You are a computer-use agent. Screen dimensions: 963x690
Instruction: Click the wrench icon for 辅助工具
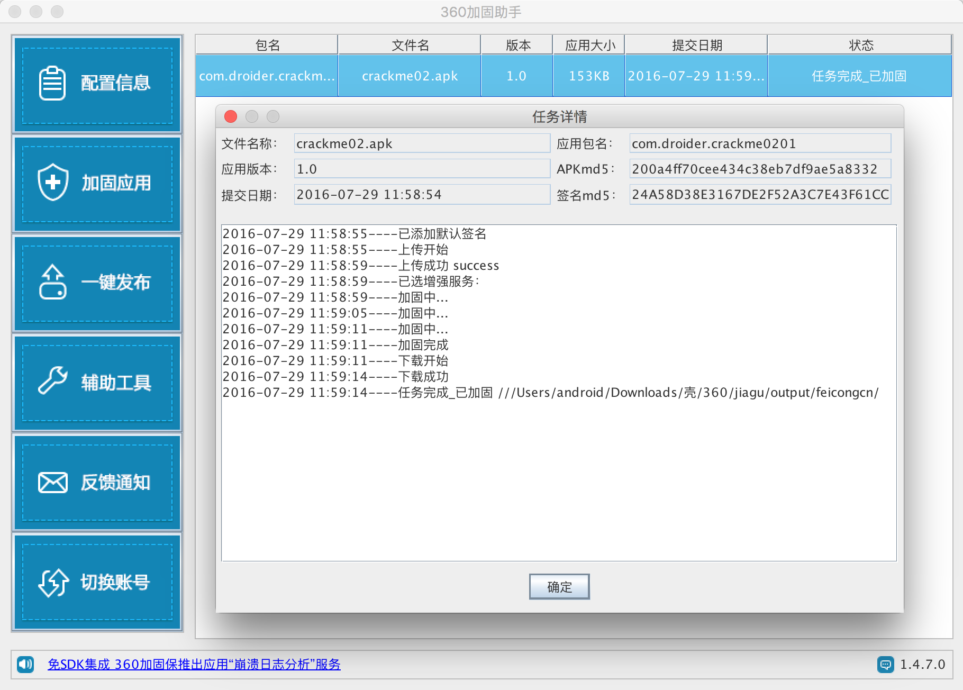pyautogui.click(x=52, y=380)
